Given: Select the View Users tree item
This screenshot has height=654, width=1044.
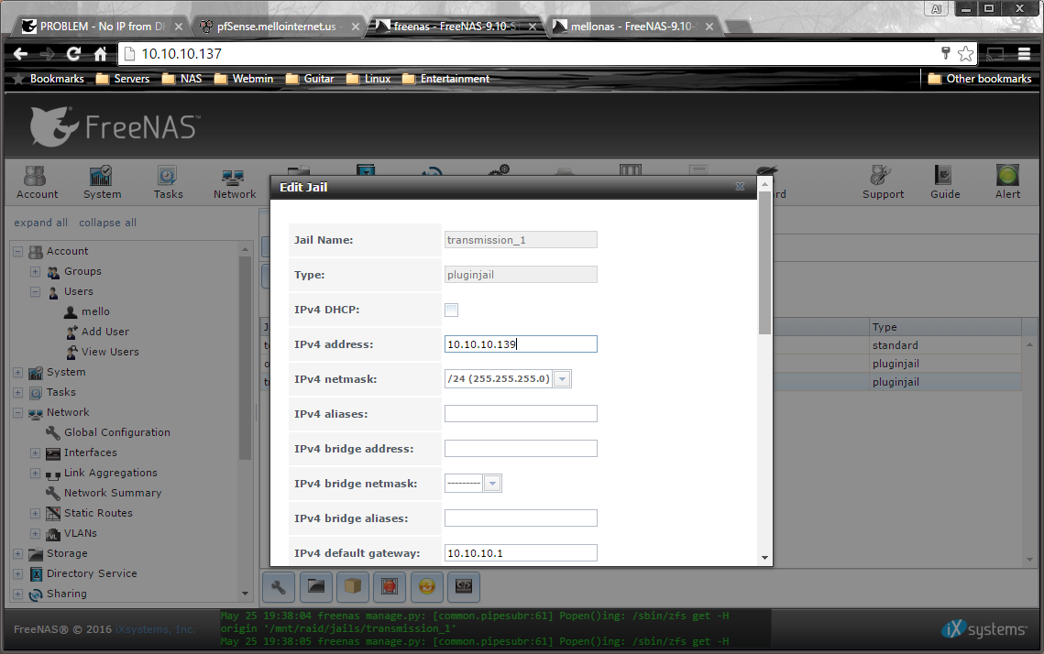Looking at the screenshot, I should pyautogui.click(x=110, y=352).
